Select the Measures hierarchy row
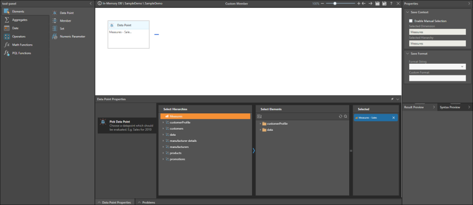This screenshot has width=473, height=205. coord(205,116)
